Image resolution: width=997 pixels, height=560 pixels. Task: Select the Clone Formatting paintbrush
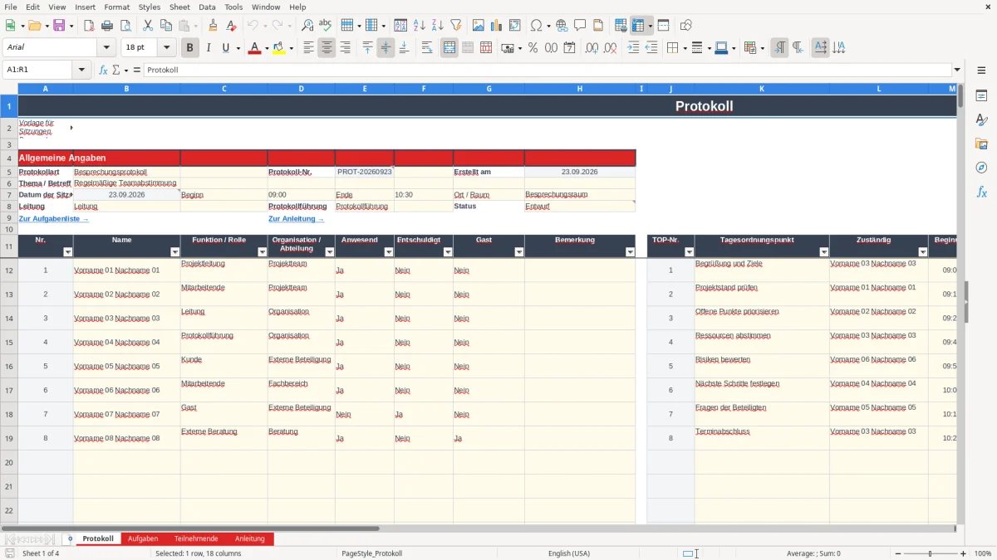[x=214, y=26]
